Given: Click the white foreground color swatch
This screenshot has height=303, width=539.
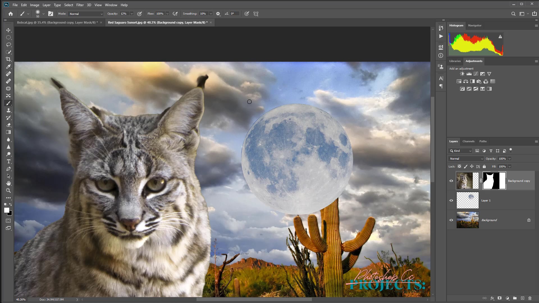Looking at the screenshot, I should (7, 210).
